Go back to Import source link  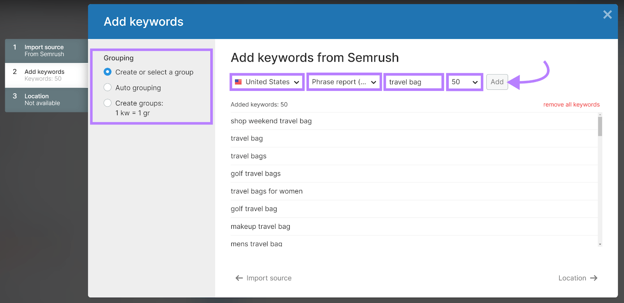[264, 278]
